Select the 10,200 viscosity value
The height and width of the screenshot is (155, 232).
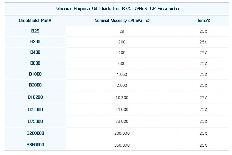click(x=122, y=97)
